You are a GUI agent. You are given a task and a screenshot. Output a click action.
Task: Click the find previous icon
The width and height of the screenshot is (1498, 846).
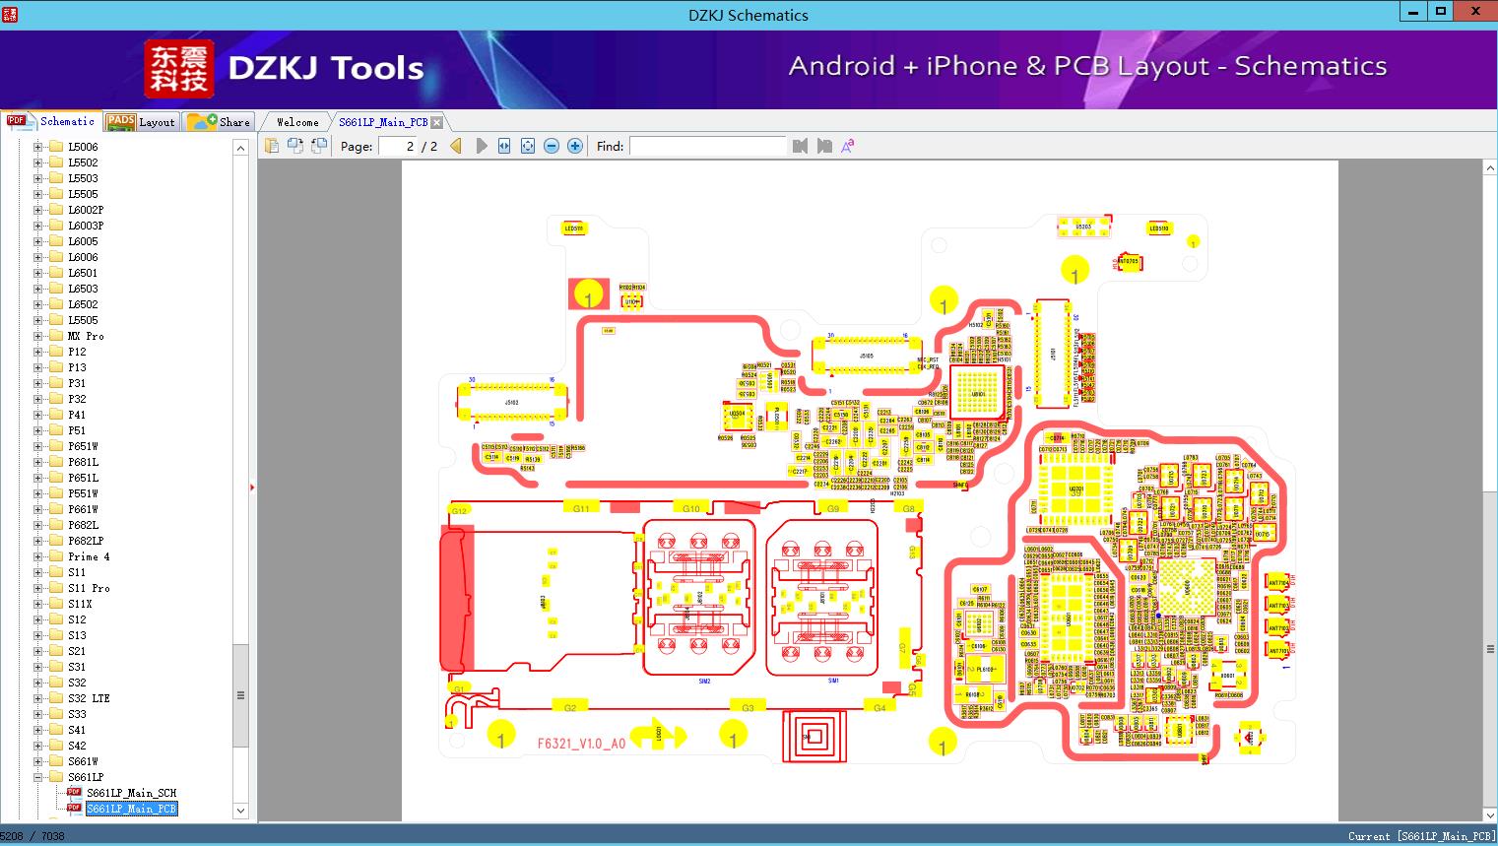tap(800, 146)
